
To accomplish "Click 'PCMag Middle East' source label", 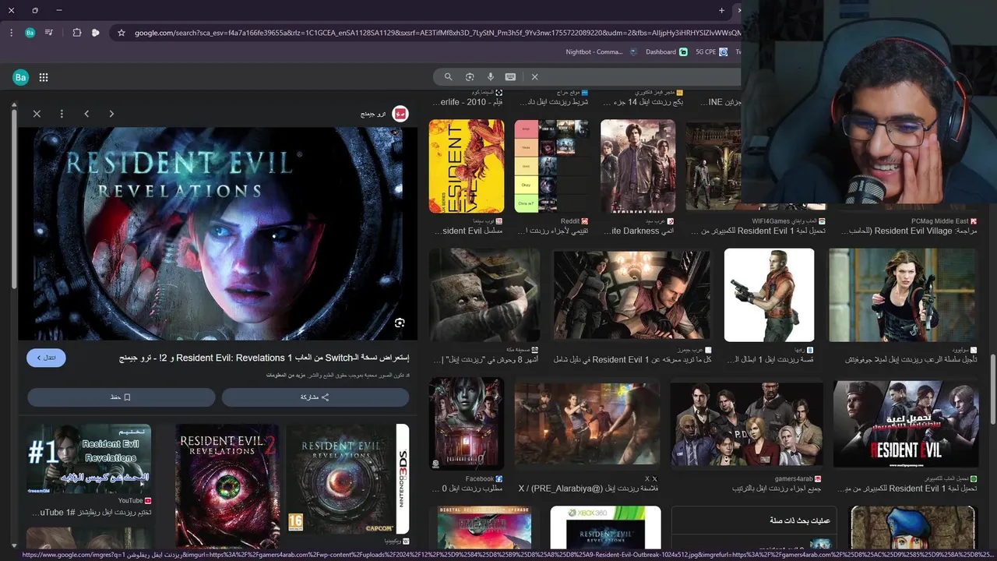I will pos(940,221).
